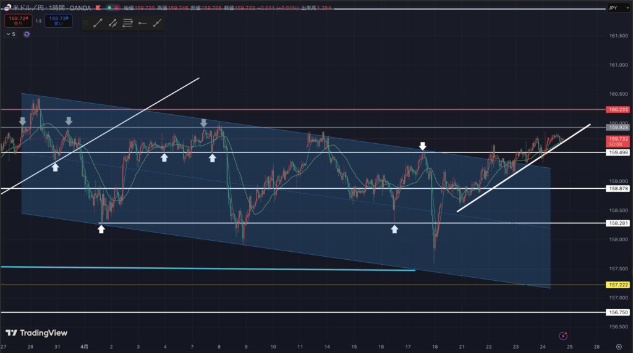Viewport: 633px width, 353px height.
Task: Select the last diagonal line tool in the toolbar
Action: [x=158, y=23]
